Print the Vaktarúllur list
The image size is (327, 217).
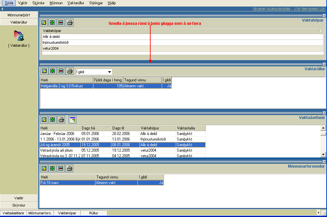(x=70, y=71)
